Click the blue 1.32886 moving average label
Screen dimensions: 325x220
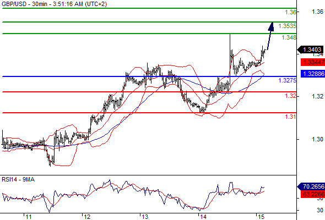(x=313, y=74)
